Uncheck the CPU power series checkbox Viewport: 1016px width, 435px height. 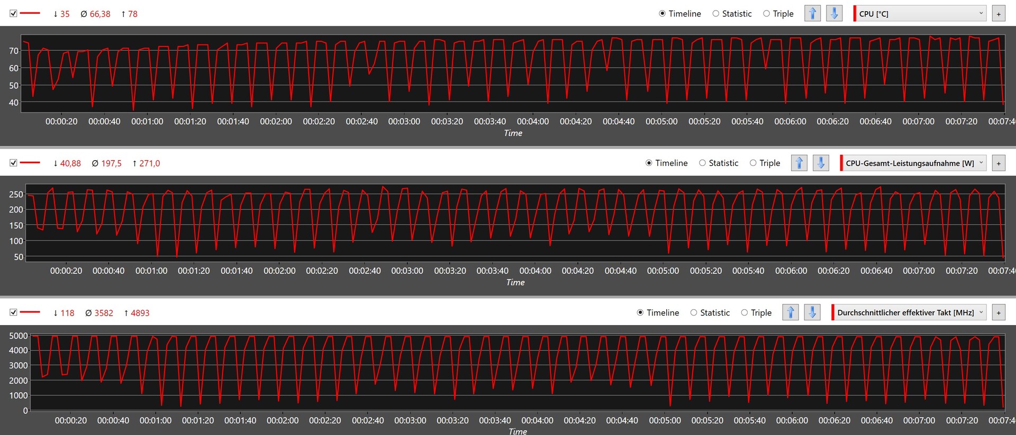(13, 163)
